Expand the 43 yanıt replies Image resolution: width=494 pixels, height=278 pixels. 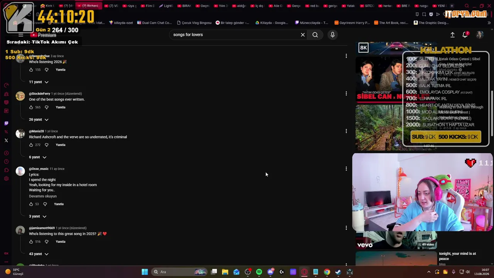tap(39, 254)
